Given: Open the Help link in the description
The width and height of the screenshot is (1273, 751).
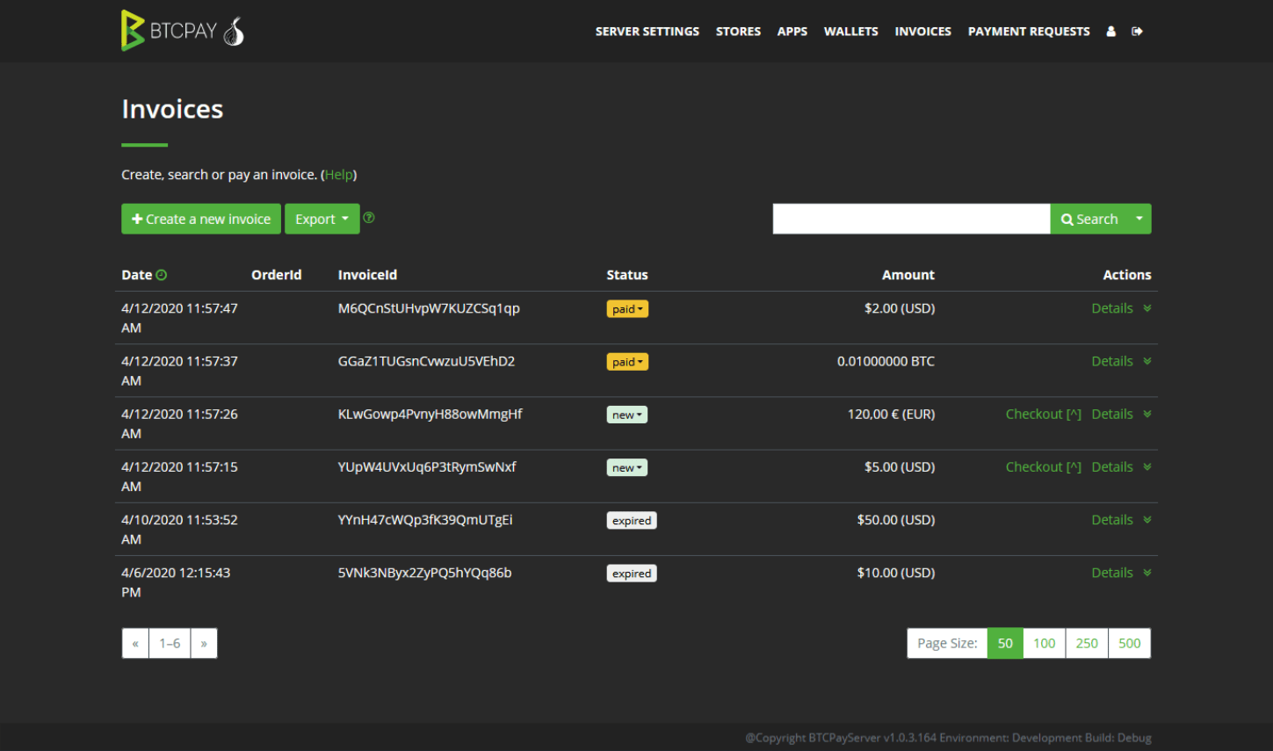Looking at the screenshot, I should coord(339,174).
